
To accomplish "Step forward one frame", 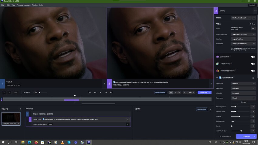I will pos(106,93).
